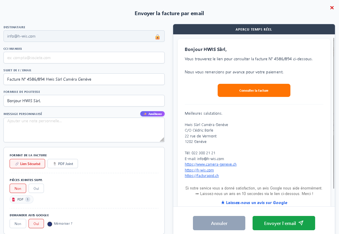339x234 pixels.
Task: Click the email subject input field
Action: (x=84, y=79)
